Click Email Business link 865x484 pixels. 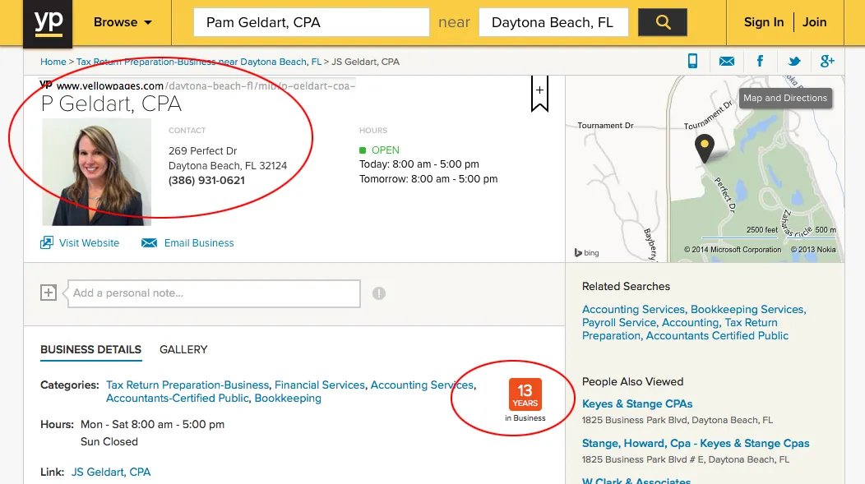point(188,243)
